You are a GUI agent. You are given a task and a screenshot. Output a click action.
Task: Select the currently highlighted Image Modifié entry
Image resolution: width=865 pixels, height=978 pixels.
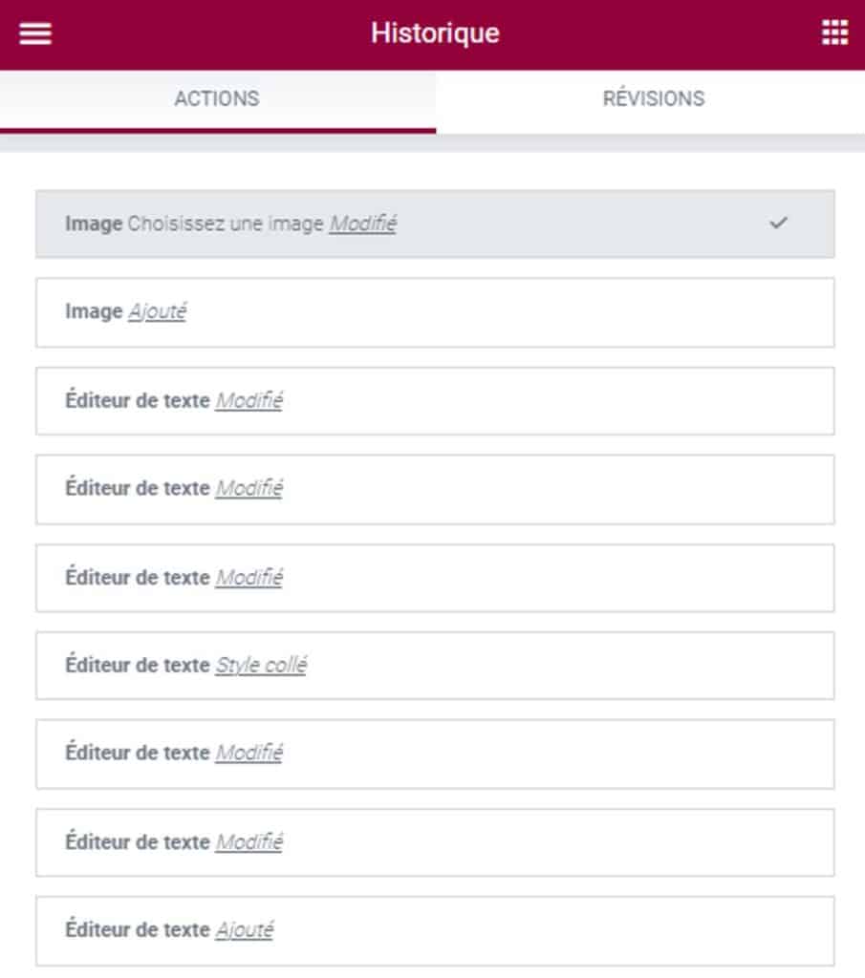430,222
